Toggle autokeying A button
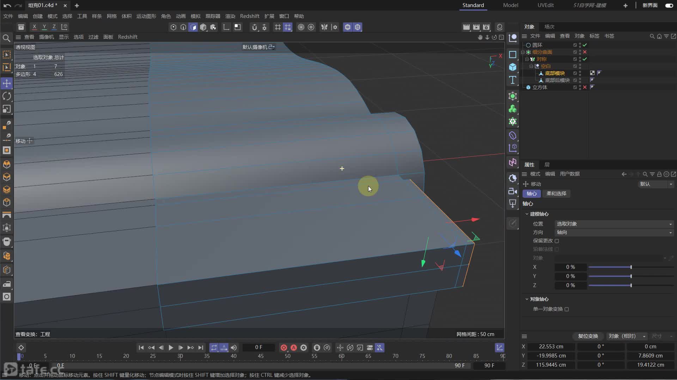Screen dimensions: 677x380 pyautogui.click(x=294, y=348)
